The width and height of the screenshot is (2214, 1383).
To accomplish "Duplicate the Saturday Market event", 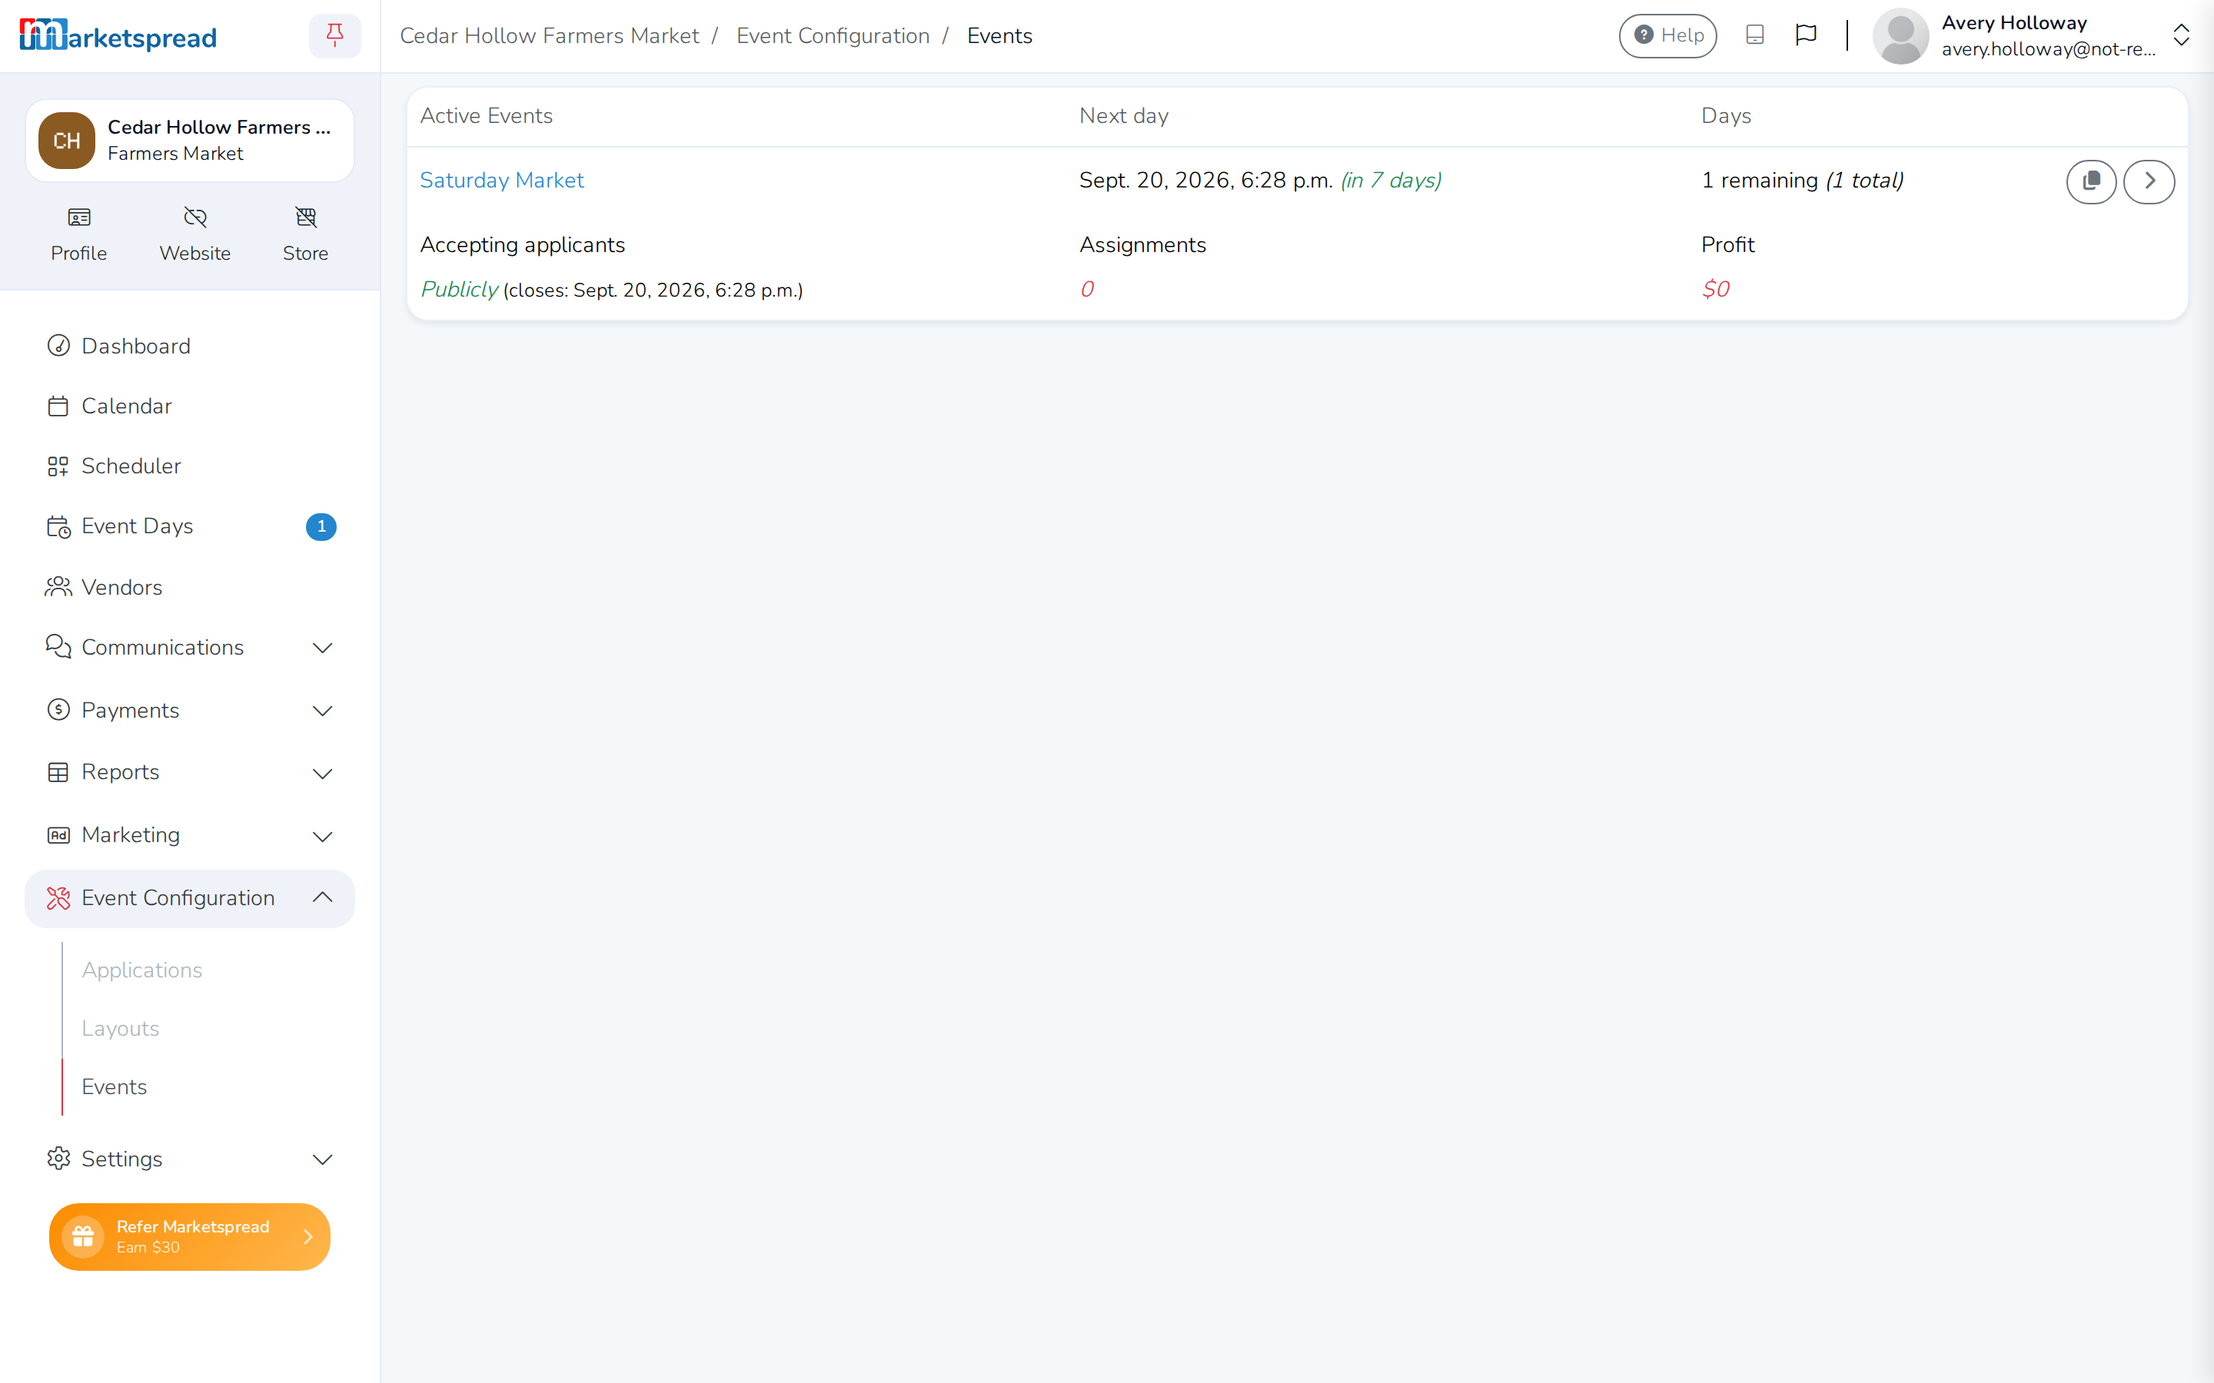I will pyautogui.click(x=2090, y=181).
